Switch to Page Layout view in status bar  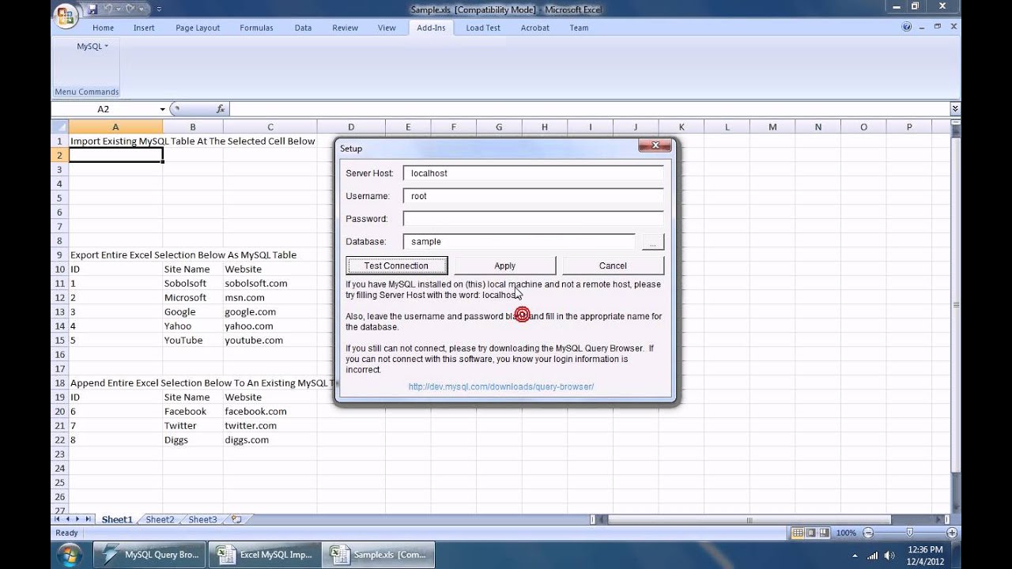[810, 533]
